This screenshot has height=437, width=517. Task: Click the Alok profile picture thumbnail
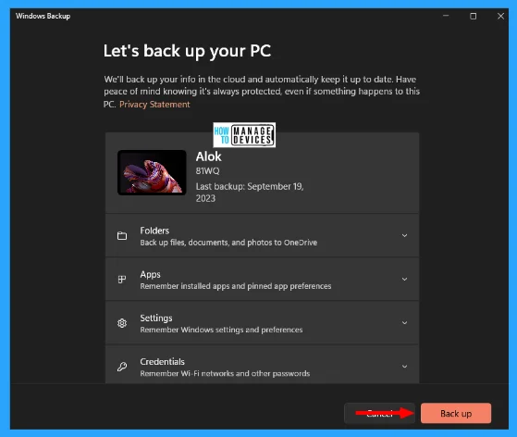click(152, 172)
